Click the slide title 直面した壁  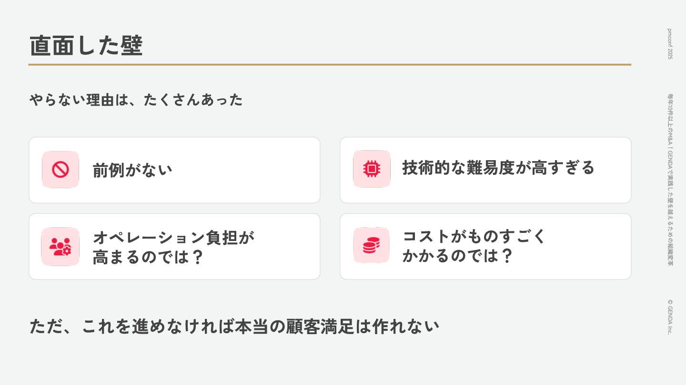[86, 46]
